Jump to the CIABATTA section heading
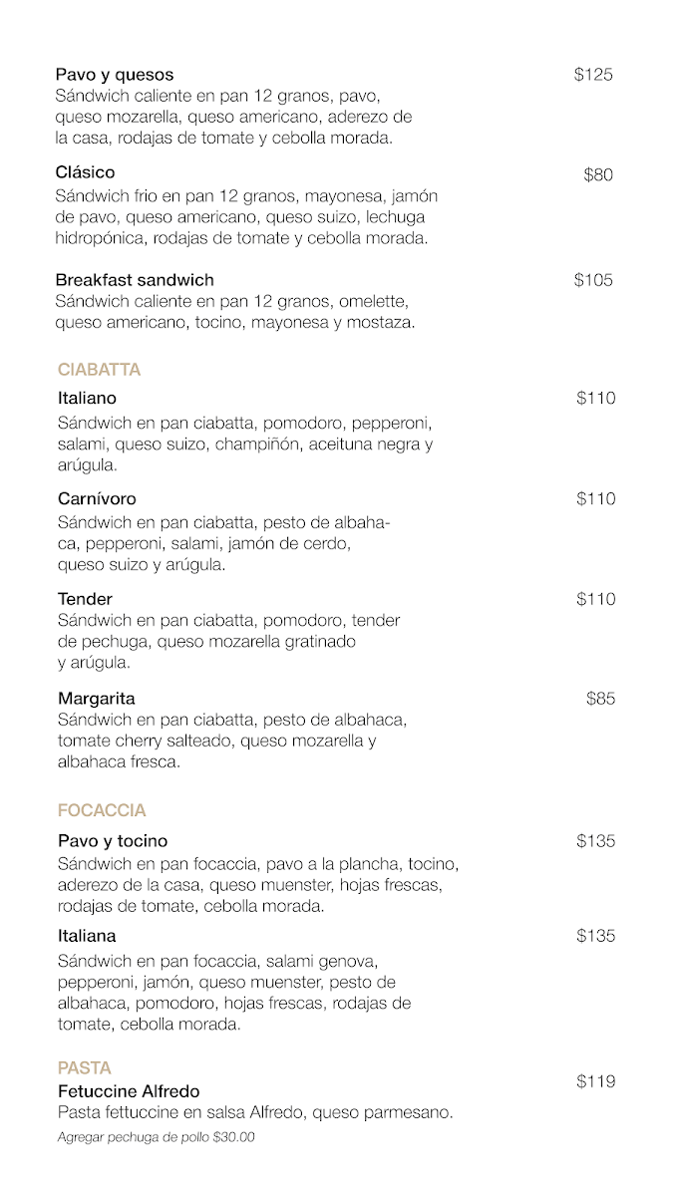Screen dimensions: 673x1196 99,370
